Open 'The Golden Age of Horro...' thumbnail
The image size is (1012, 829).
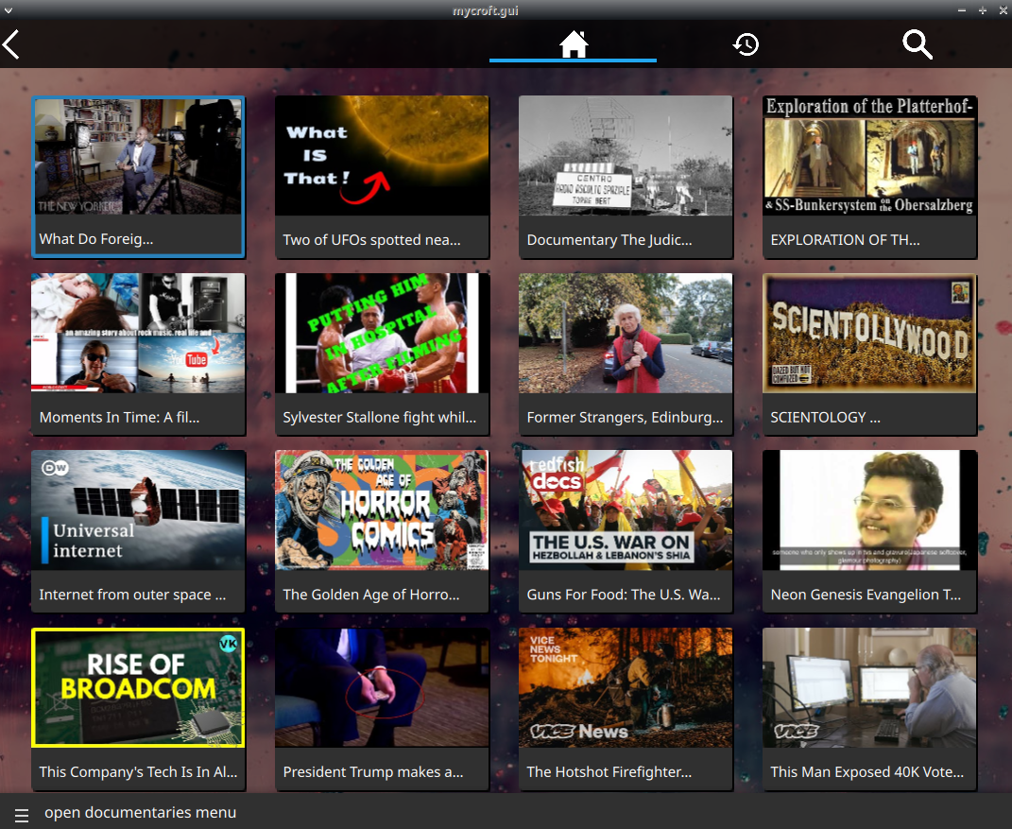point(382,510)
